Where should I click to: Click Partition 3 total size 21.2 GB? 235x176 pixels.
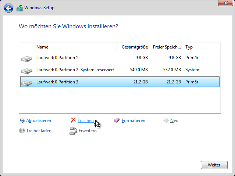[x=140, y=82]
